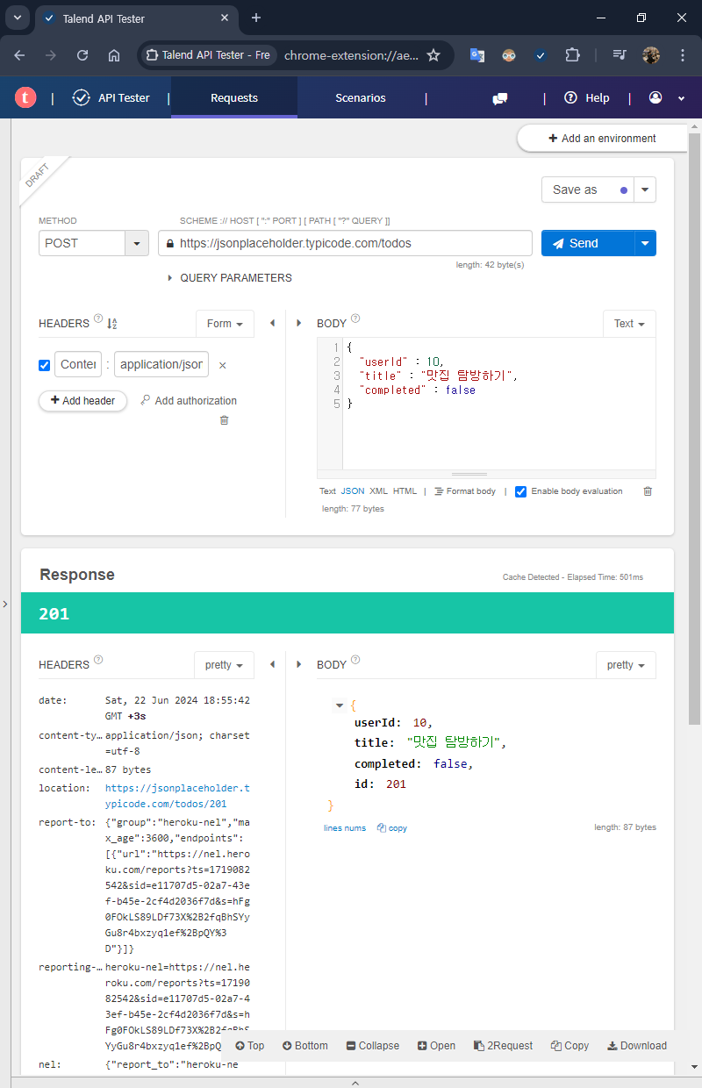The image size is (702, 1088).
Task: Expand the request body panel arrow
Action: click(299, 323)
